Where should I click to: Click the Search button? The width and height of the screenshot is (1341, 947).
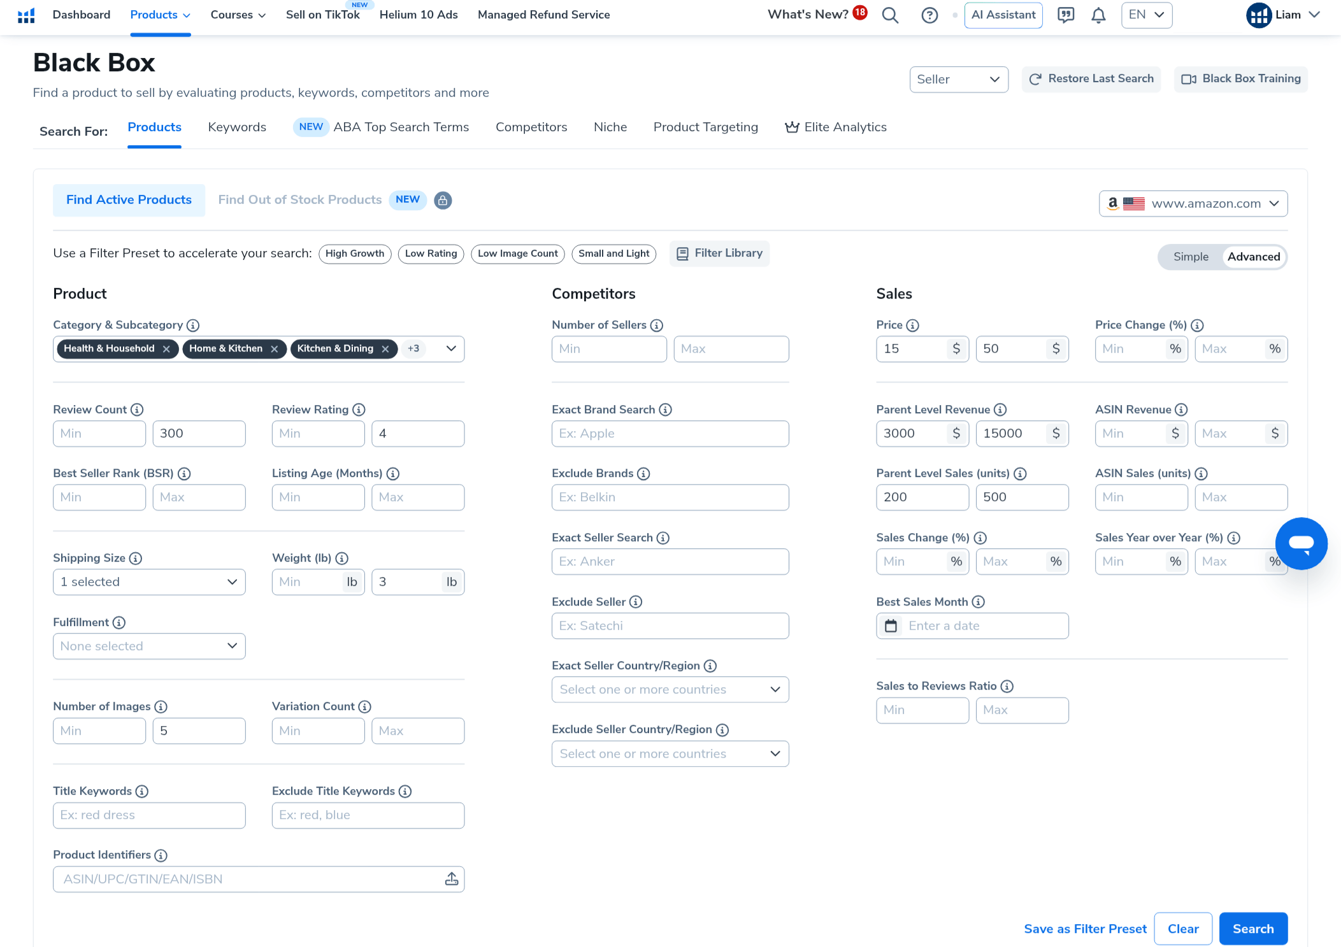[1253, 929]
